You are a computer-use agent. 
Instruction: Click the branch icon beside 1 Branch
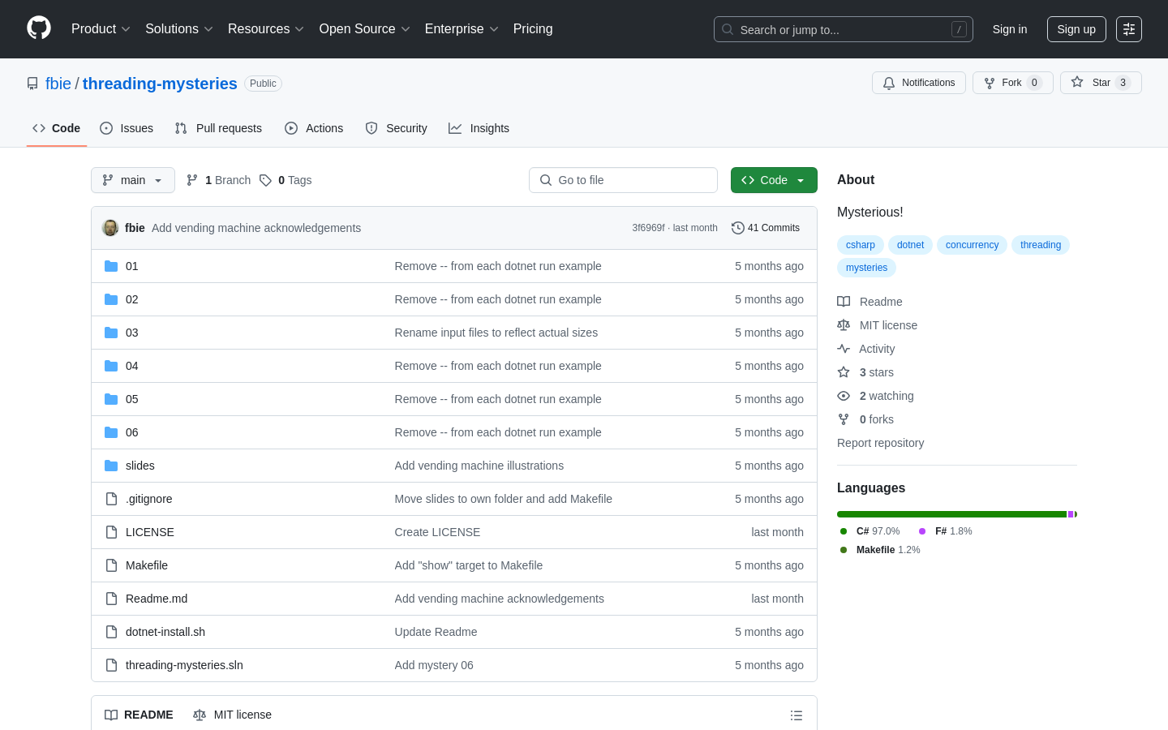[x=192, y=180]
